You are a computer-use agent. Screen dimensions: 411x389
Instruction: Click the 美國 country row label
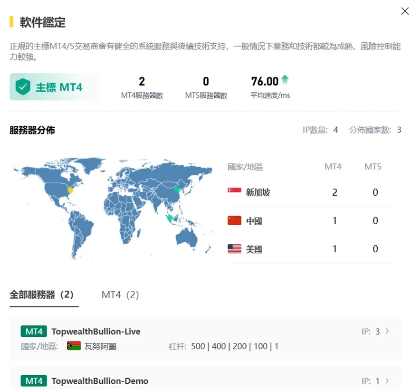click(254, 249)
